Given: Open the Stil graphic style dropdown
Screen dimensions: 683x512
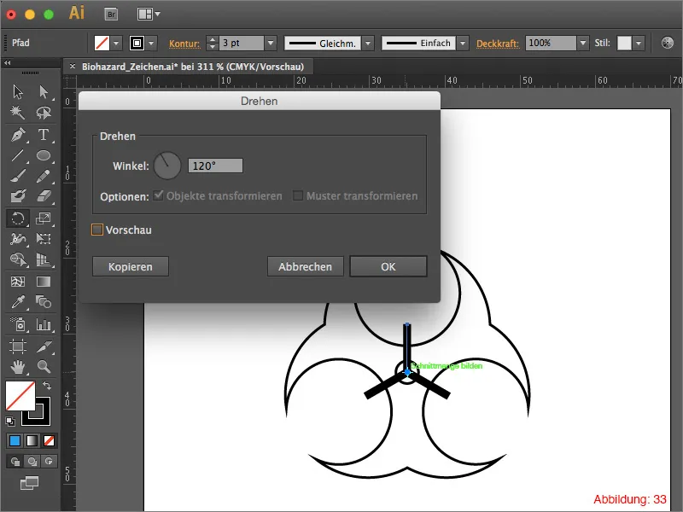Looking at the screenshot, I should (639, 44).
